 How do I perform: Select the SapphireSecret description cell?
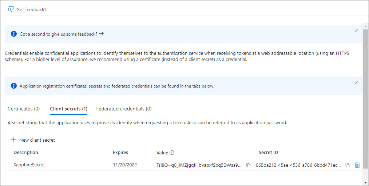point(29,165)
